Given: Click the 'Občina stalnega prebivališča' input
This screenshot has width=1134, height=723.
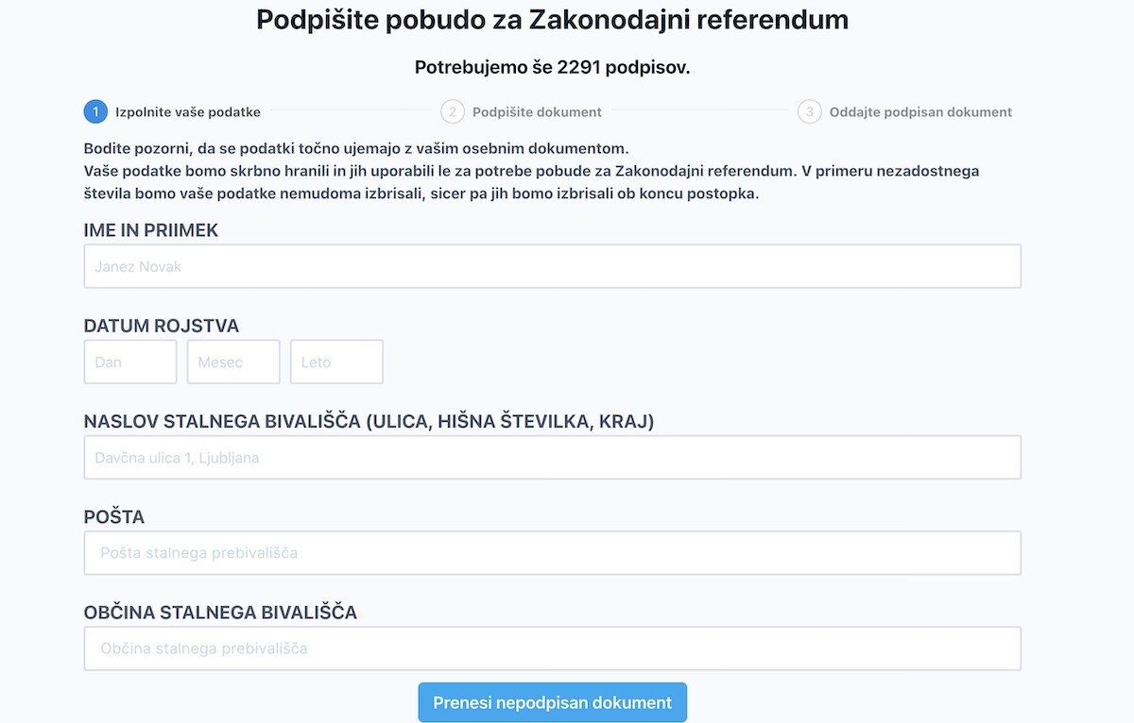Looking at the screenshot, I should tap(552, 648).
